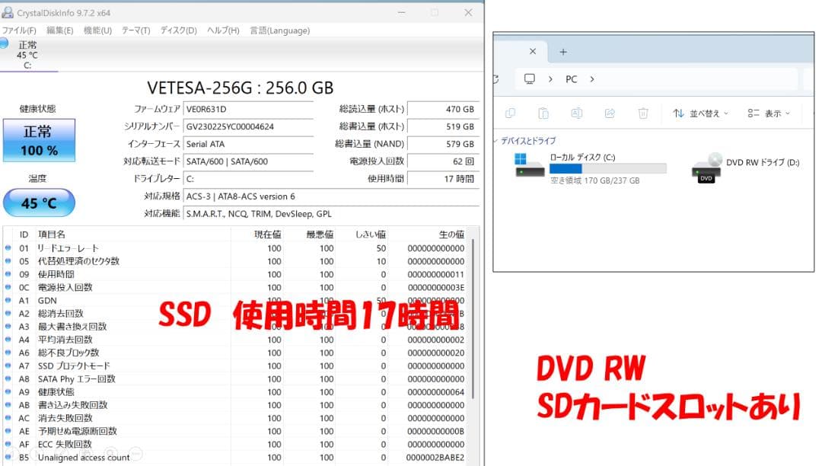This screenshot has height=466, width=822.
Task: Click the new tab plus button in Explorer
Action: pyautogui.click(x=563, y=51)
